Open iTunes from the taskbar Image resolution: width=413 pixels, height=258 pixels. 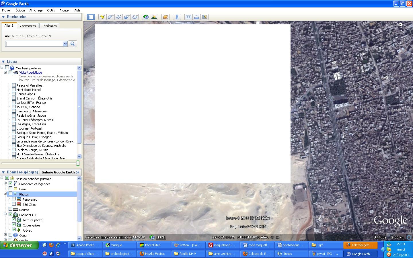pyautogui.click(x=291, y=254)
